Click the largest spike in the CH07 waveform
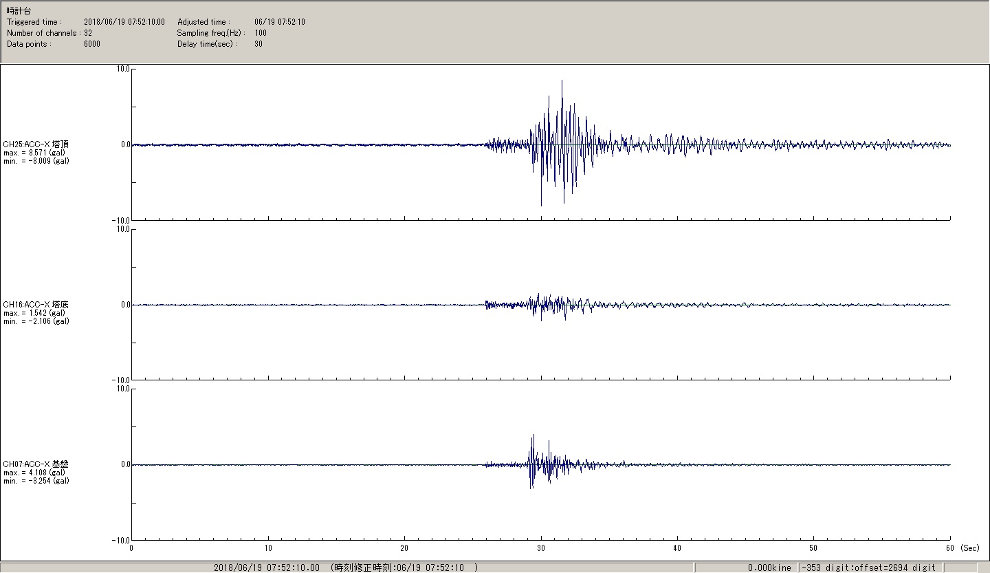990x573 pixels. [533, 436]
